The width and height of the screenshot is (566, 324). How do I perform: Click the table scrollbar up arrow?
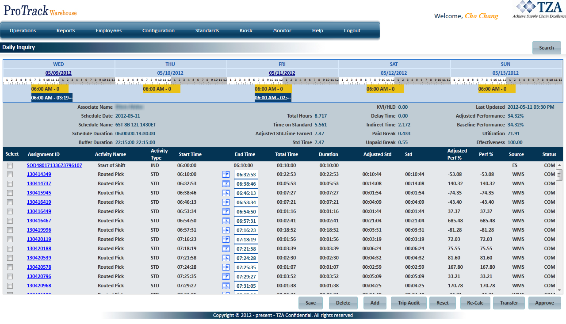[x=559, y=165]
